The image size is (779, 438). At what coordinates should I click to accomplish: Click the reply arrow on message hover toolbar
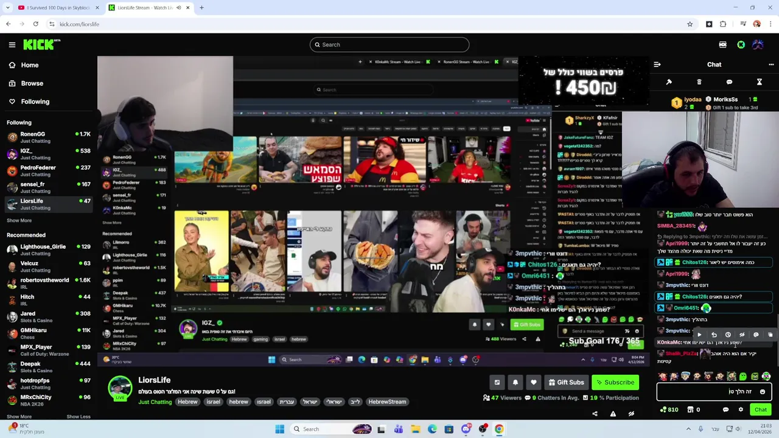(714, 335)
